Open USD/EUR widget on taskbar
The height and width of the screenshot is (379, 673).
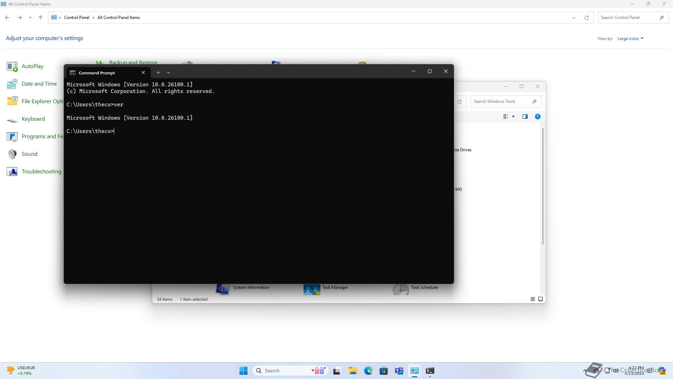21,371
